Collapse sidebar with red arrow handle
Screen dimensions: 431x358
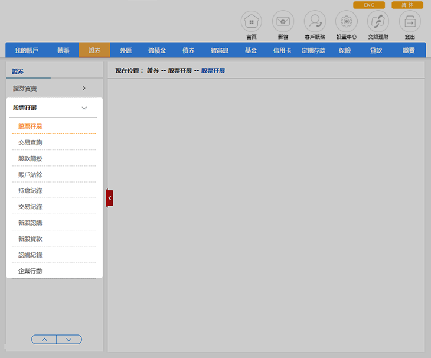tap(109, 198)
